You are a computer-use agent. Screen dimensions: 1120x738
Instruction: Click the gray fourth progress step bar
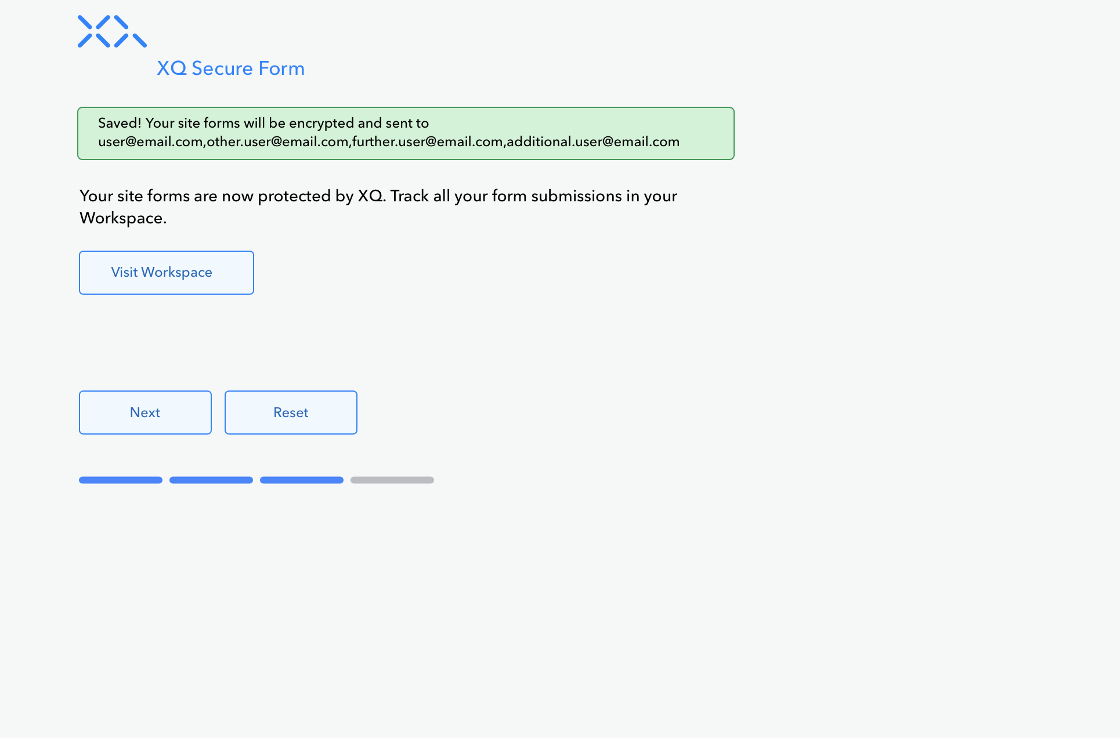(x=392, y=480)
